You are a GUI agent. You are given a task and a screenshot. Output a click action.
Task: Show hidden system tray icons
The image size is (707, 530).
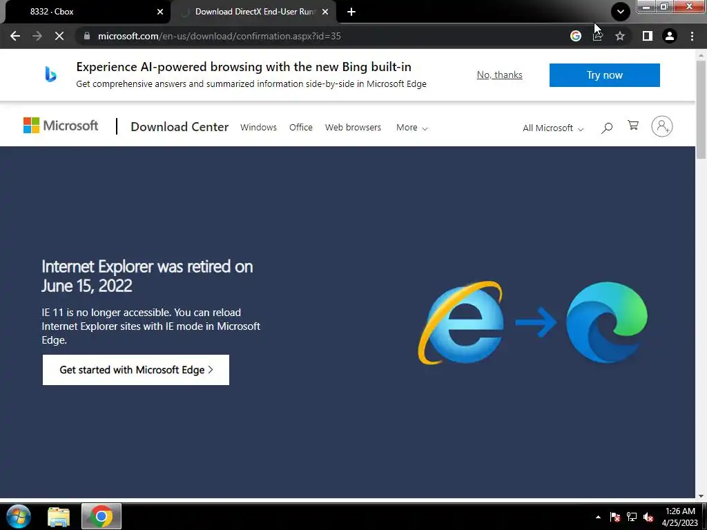[x=598, y=517]
